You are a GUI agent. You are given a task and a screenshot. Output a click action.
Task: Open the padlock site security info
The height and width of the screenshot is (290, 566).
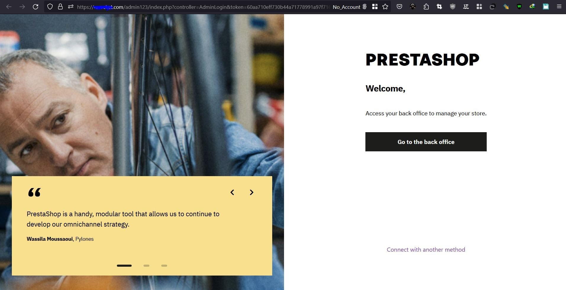point(60,6)
